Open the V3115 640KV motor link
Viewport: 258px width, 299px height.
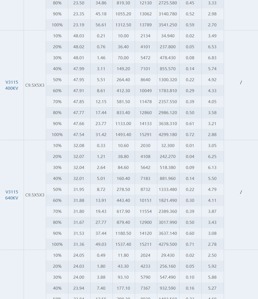pos(12,195)
